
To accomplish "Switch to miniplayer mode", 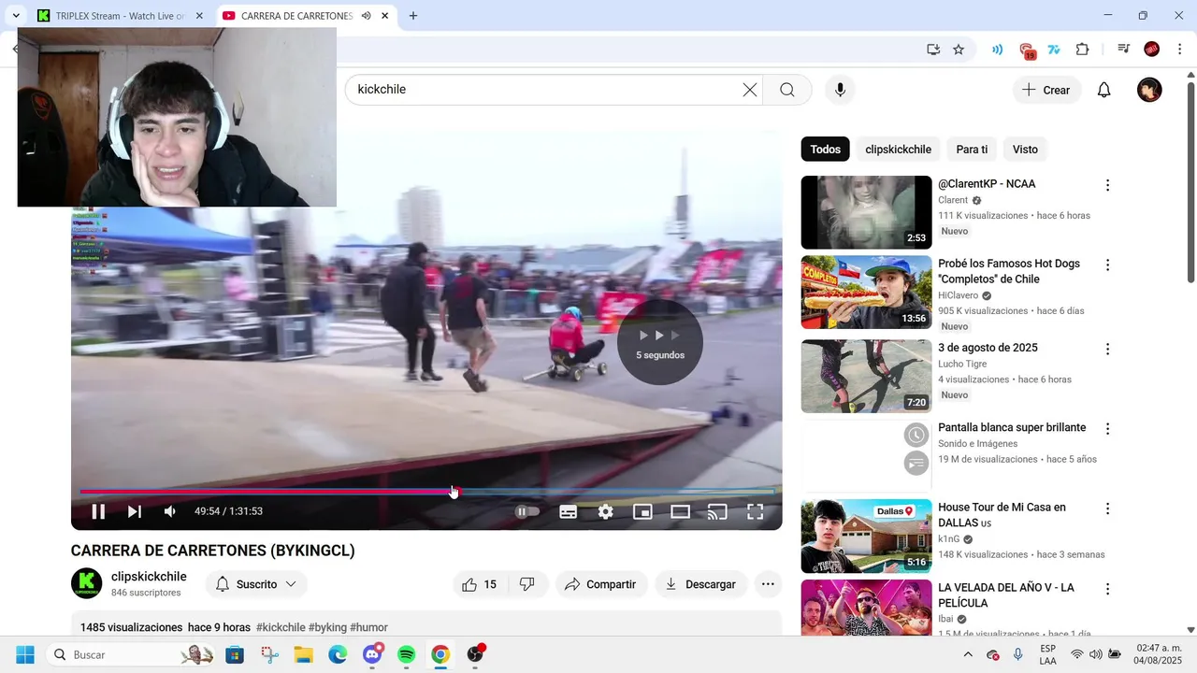I will click(x=642, y=511).
